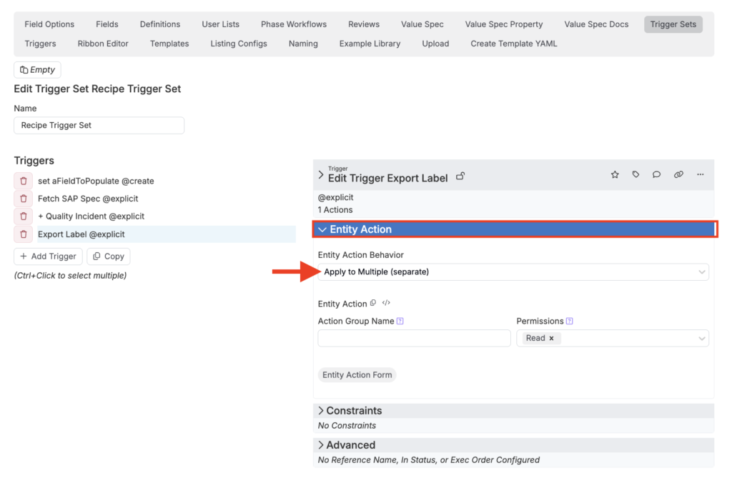The width and height of the screenshot is (732, 483).
Task: Open help icon for Permissions
Action: 570,321
